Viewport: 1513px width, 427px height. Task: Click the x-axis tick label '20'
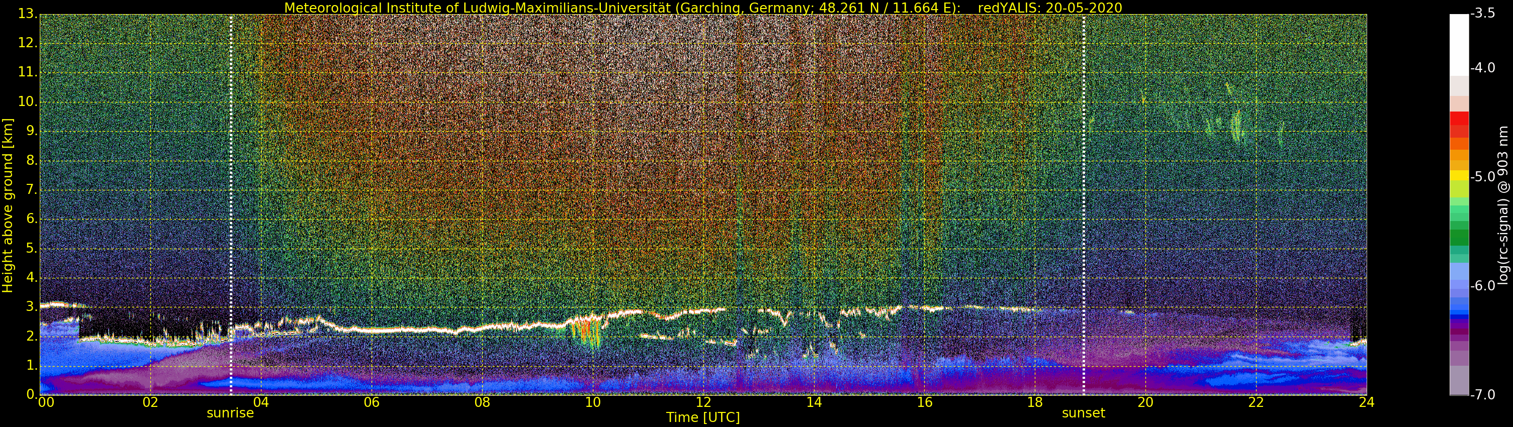pyautogui.click(x=1145, y=402)
